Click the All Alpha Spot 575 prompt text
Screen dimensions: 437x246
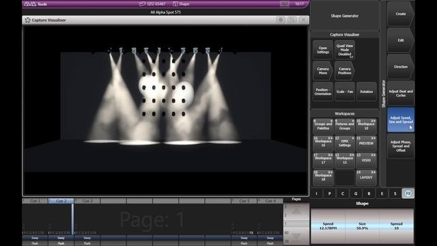[165, 12]
